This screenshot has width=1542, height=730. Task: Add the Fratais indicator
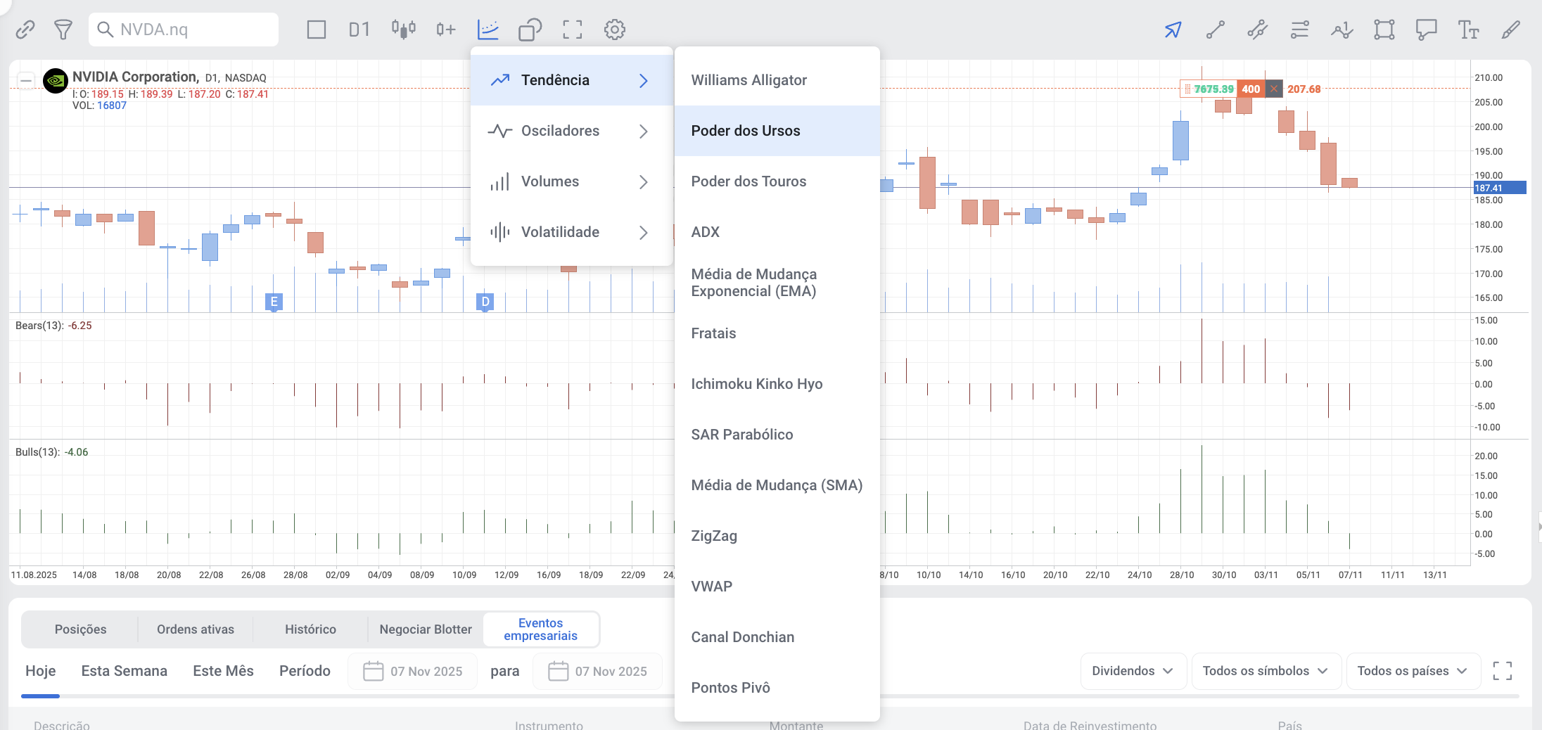[x=777, y=333]
